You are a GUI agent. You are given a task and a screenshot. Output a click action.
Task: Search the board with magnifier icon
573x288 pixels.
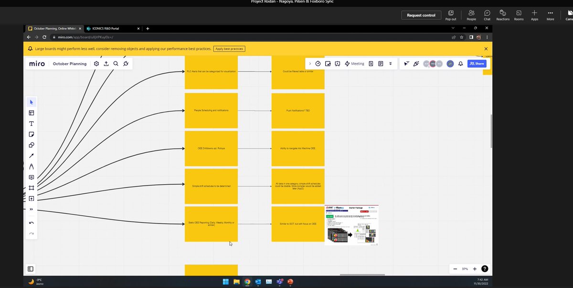tap(116, 63)
